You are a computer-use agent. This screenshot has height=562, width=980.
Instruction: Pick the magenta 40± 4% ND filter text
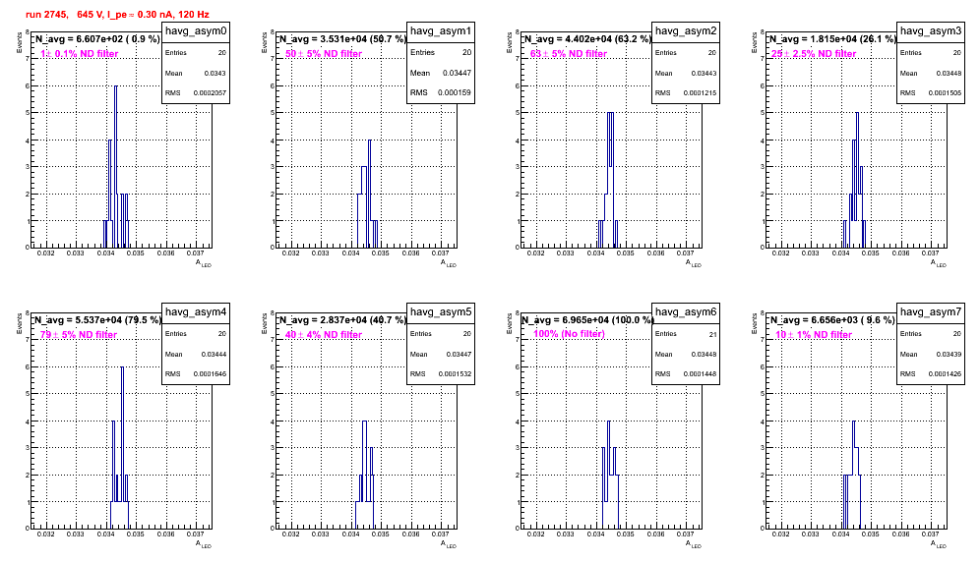tap(324, 335)
